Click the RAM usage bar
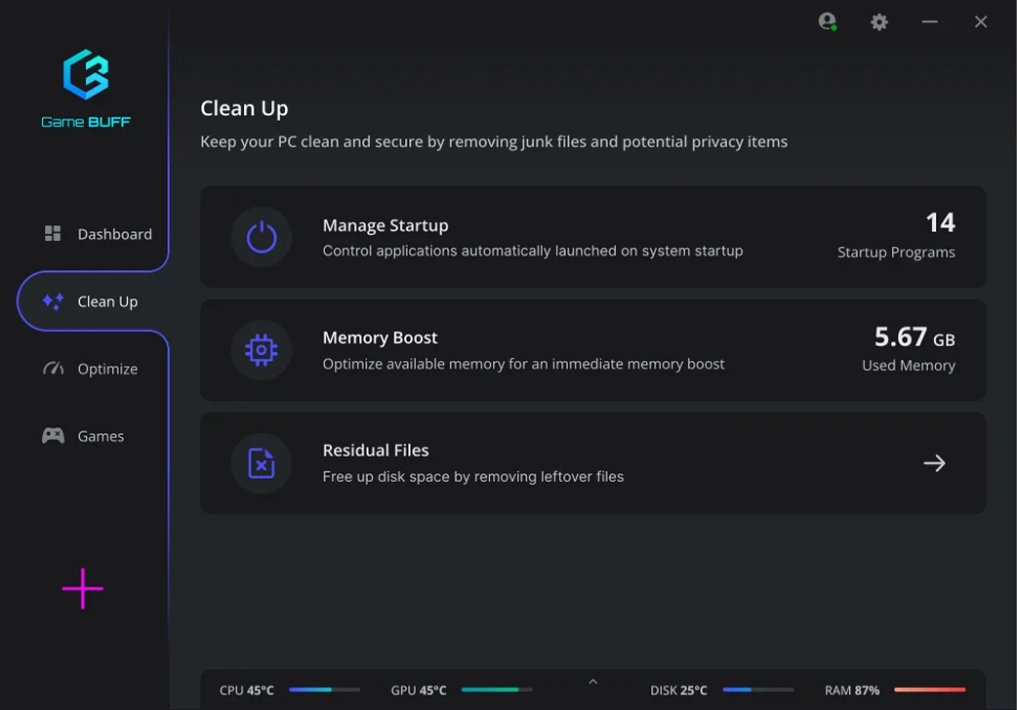 930,690
